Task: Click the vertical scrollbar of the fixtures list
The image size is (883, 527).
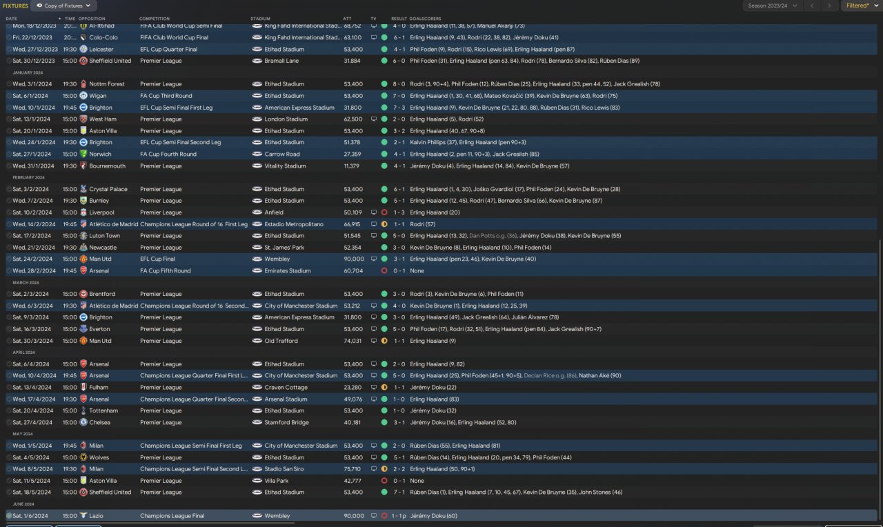Action: click(x=880, y=379)
